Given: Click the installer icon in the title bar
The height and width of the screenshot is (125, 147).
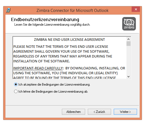Looking at the screenshot, I should tap(8, 10).
